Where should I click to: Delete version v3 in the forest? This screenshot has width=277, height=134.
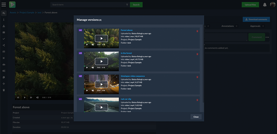click(197, 54)
